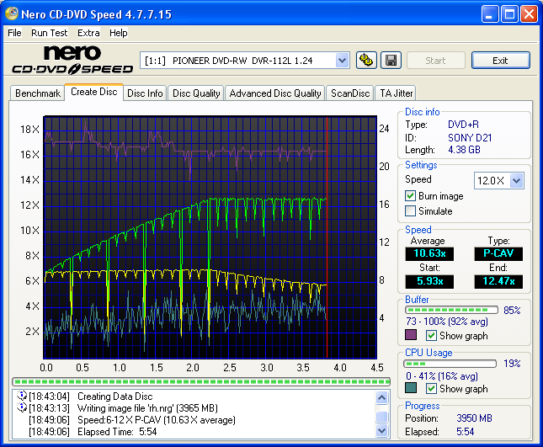Click the 19% CPU percentage

tap(512, 364)
